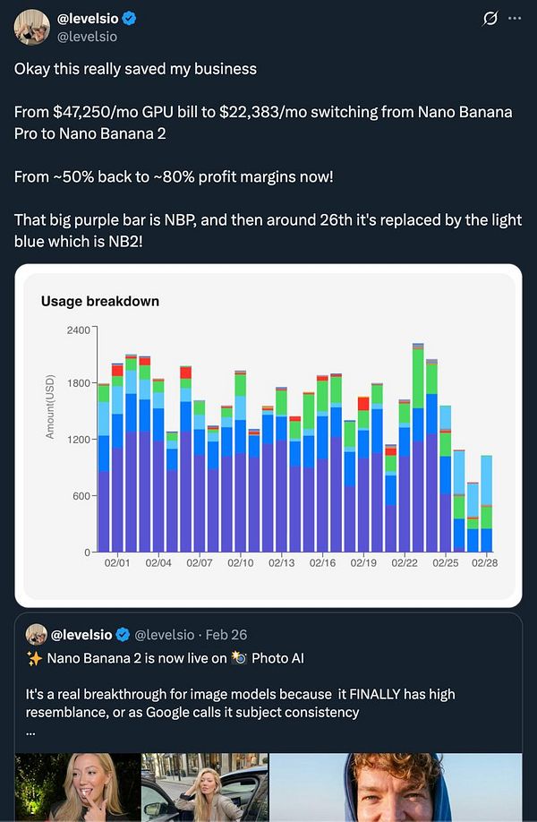
Task: View @levelsio's profile avatar at the top
Action: (x=32, y=24)
